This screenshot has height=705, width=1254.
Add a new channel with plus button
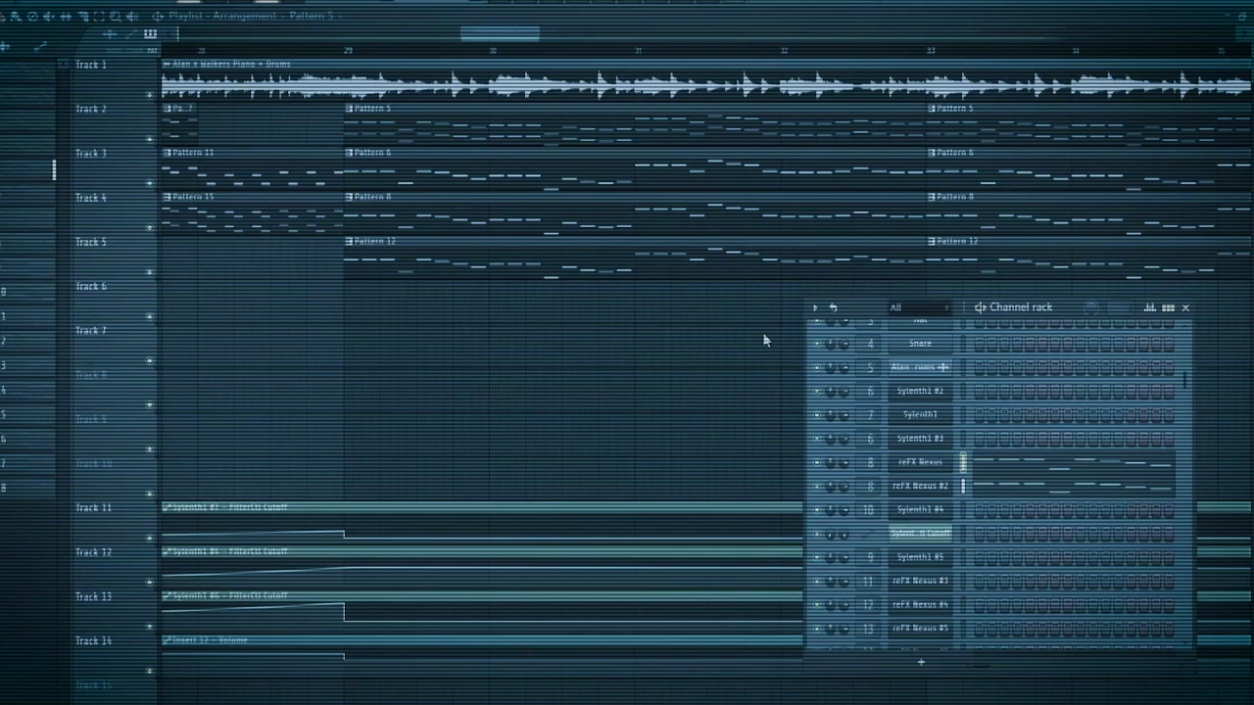click(x=921, y=663)
